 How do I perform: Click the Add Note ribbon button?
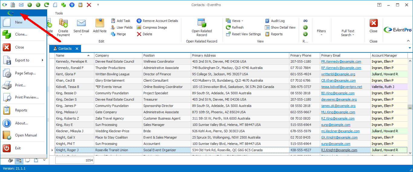coord(100,26)
